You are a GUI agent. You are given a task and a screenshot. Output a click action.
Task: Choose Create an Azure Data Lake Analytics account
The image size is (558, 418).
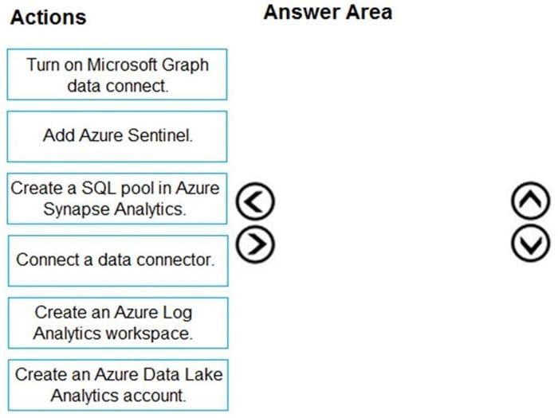[118, 385]
